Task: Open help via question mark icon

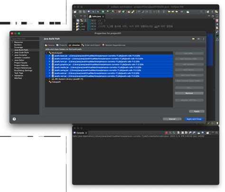Action: tap(14, 119)
